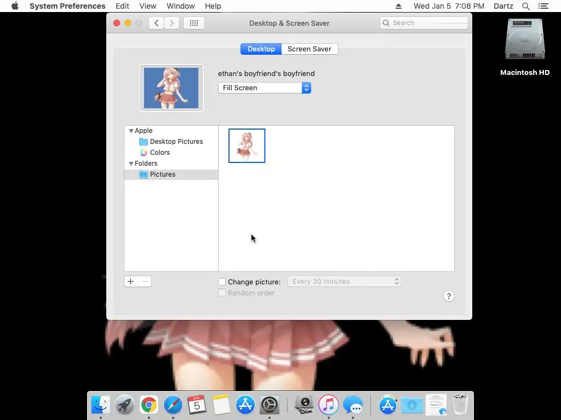
Task: Add a folder with the plus button
Action: (x=130, y=282)
